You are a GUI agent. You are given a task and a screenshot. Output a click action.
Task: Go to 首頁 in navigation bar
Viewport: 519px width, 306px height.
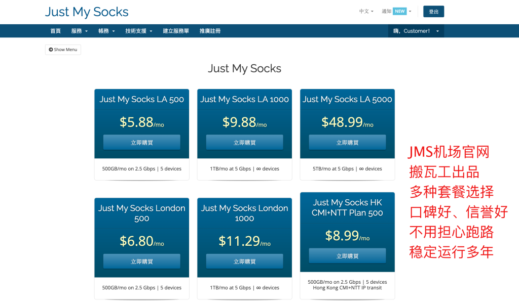(x=55, y=31)
